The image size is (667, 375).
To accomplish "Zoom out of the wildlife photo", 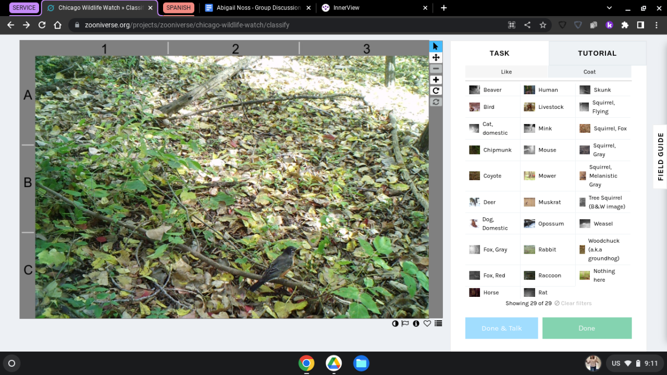I will 436,69.
